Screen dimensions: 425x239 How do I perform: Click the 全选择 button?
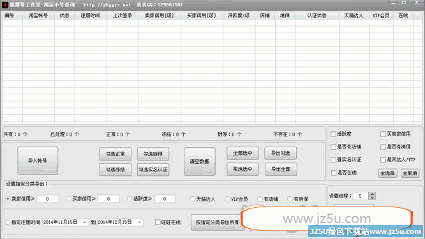tap(387, 173)
